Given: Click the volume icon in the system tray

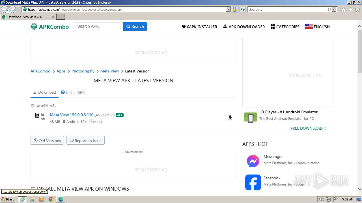Looking at the screenshot, I should click(322, 199).
